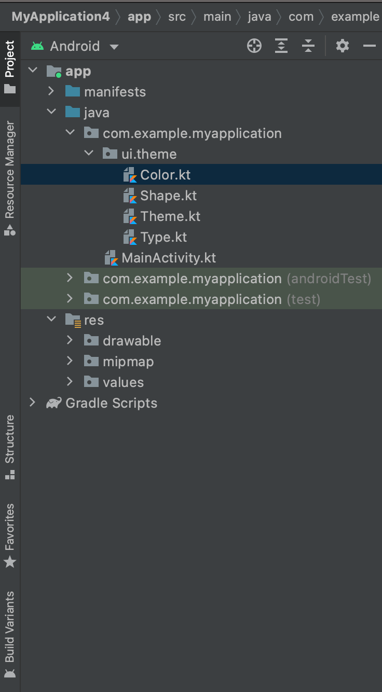Open the Build Variants side tab

(x=10, y=634)
